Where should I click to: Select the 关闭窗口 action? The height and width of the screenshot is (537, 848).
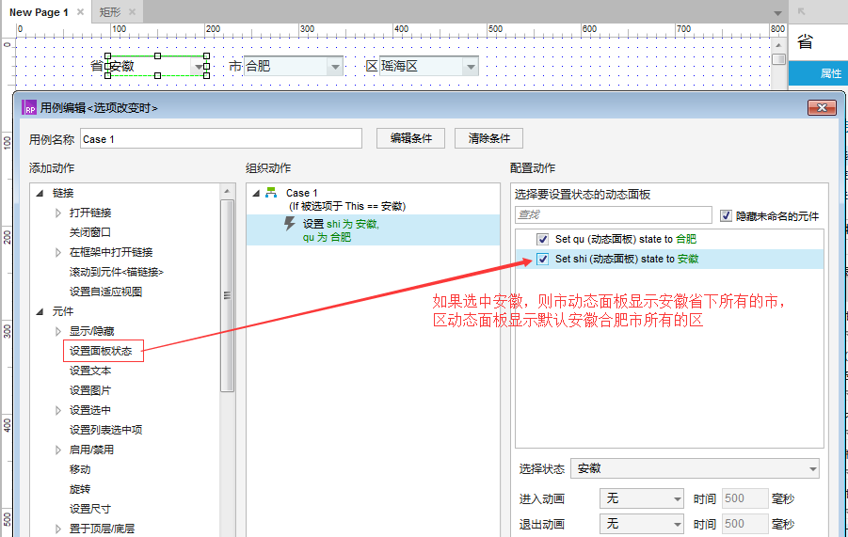90,232
